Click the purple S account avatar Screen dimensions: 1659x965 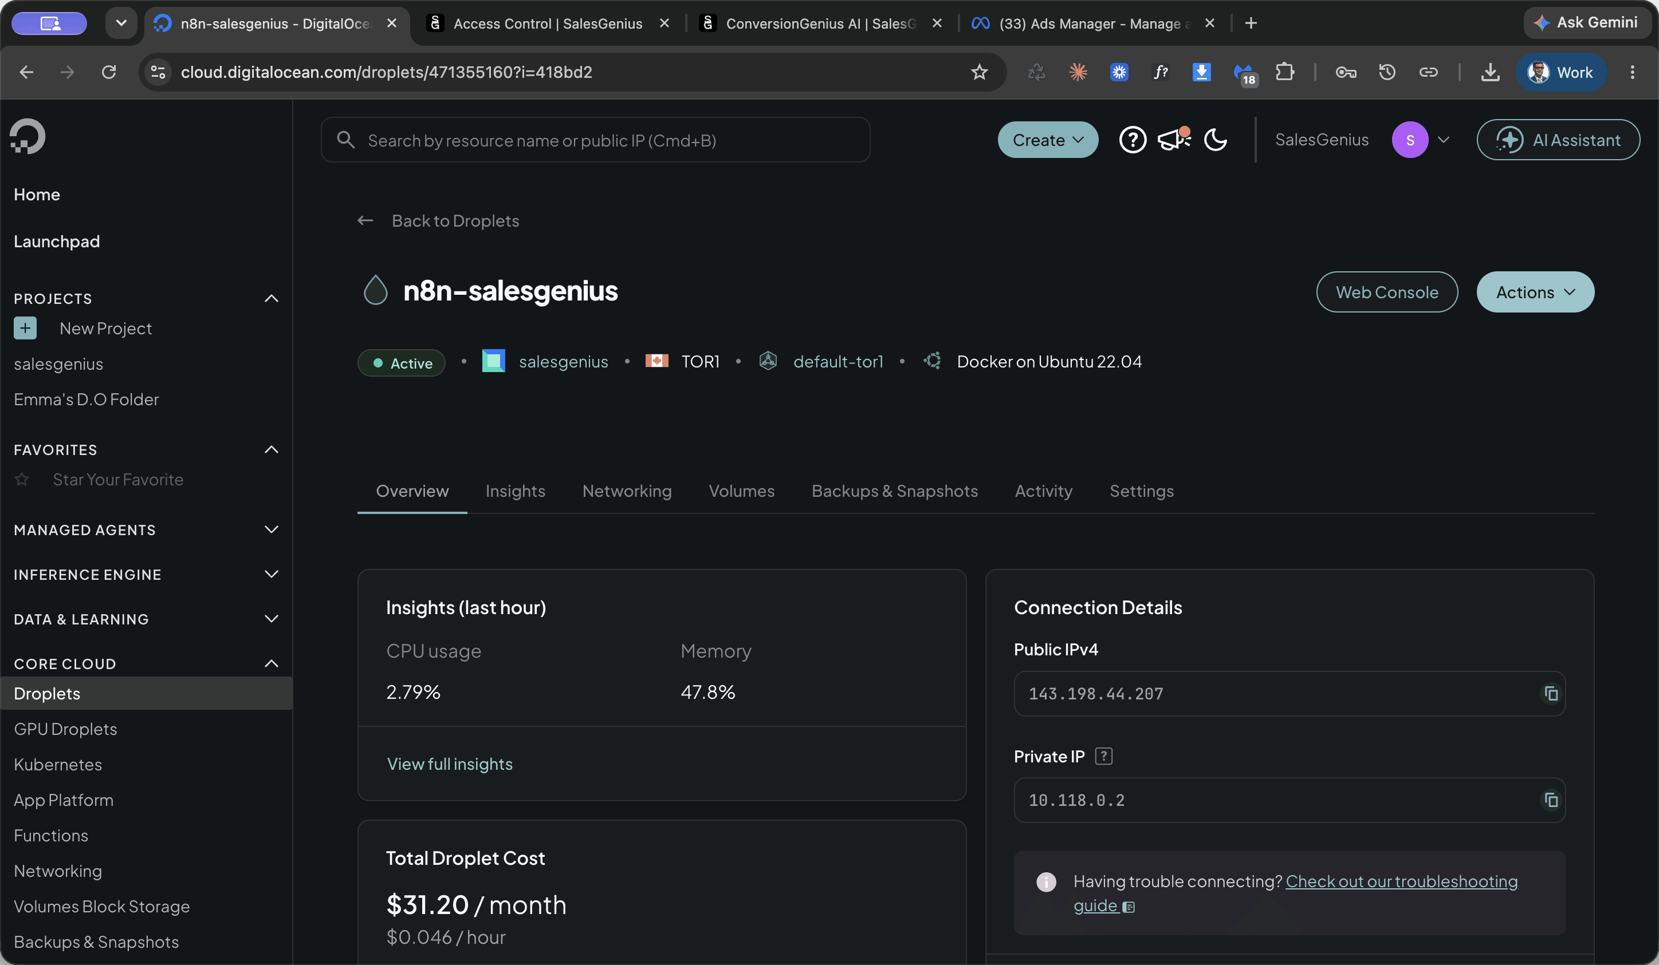click(1409, 140)
